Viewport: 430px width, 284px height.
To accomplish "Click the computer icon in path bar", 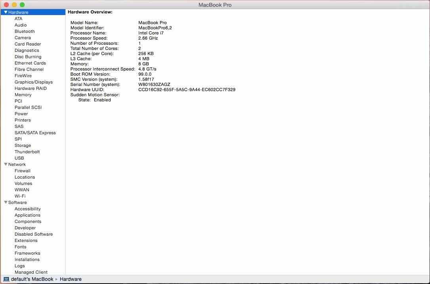I will [x=6, y=279].
